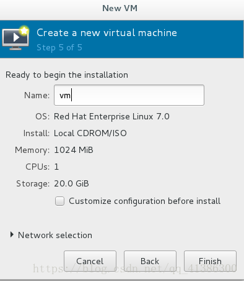This screenshot has width=244, height=281.
Task: Click the yellow star badge on monitor icon
Action: click(24, 31)
